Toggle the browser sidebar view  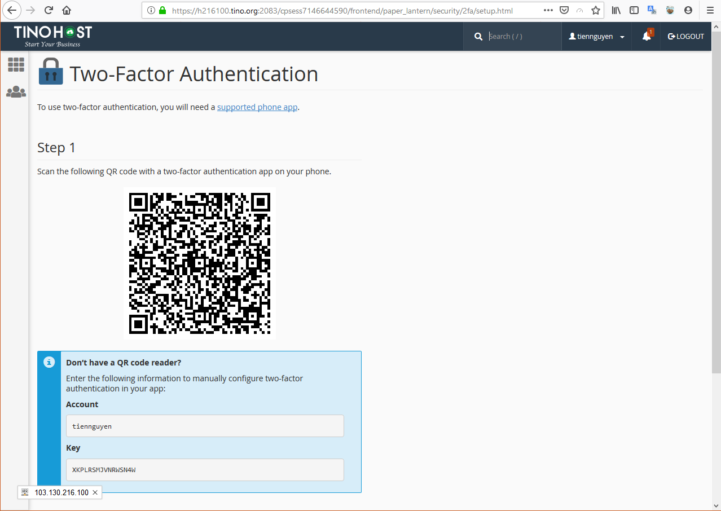pos(634,10)
